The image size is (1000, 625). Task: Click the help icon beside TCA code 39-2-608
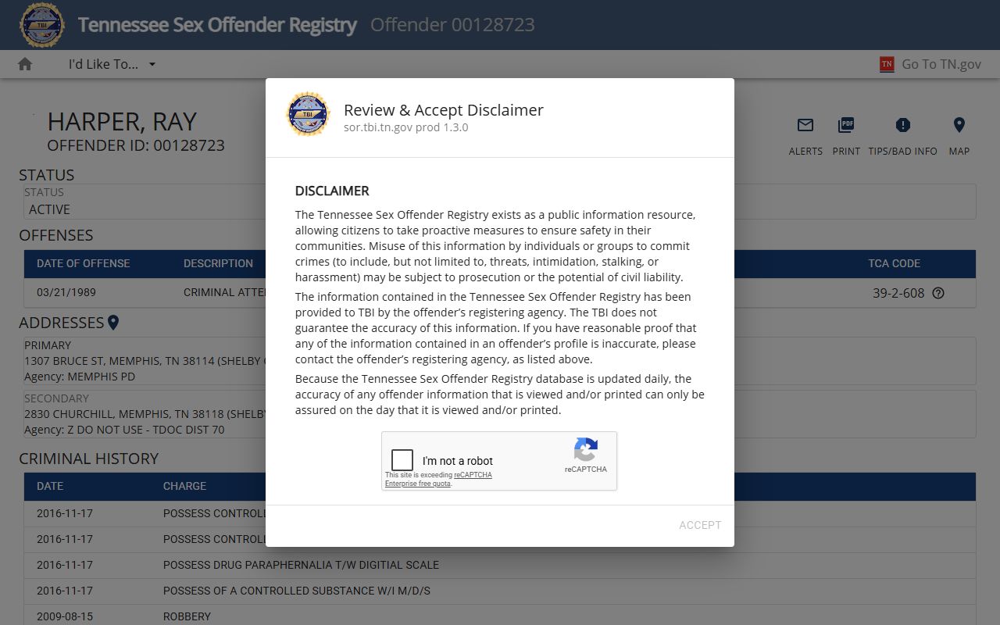click(x=939, y=293)
